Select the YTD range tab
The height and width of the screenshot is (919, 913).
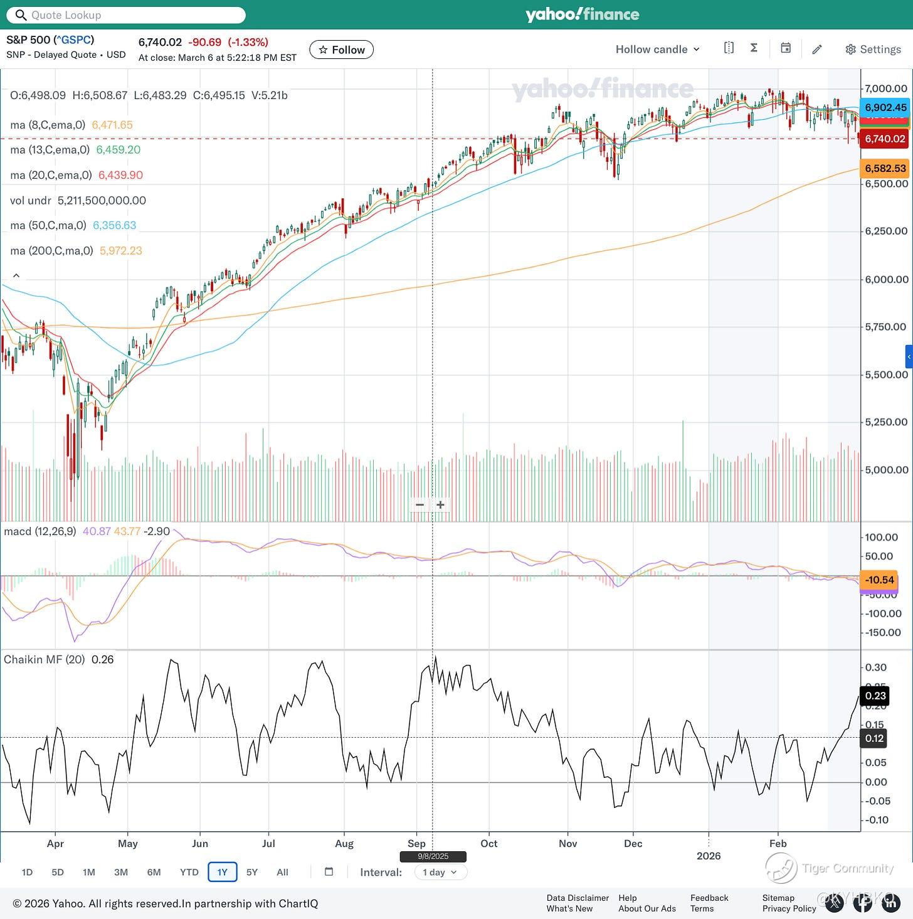pos(189,872)
